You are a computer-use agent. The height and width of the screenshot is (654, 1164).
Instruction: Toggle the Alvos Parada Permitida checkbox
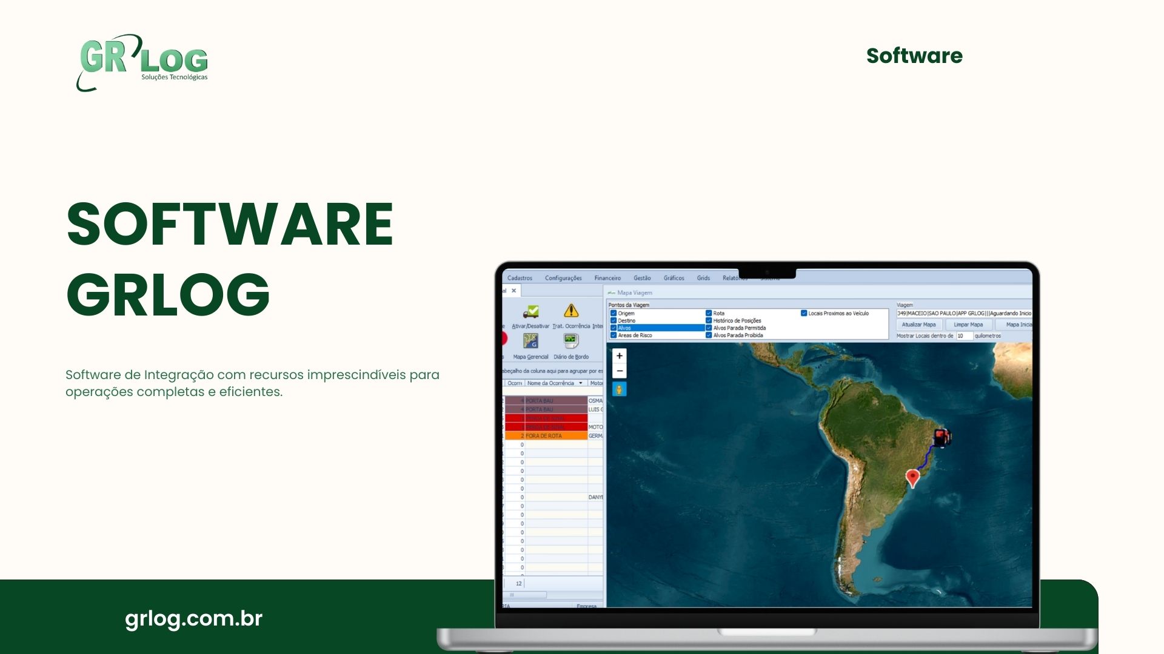(709, 328)
